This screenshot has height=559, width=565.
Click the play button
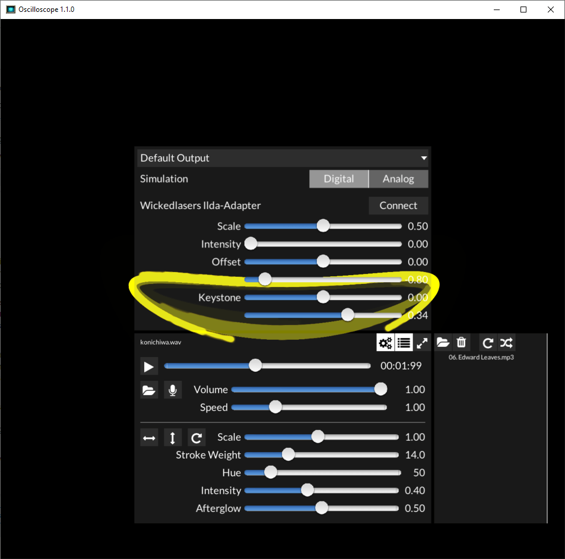tap(149, 367)
